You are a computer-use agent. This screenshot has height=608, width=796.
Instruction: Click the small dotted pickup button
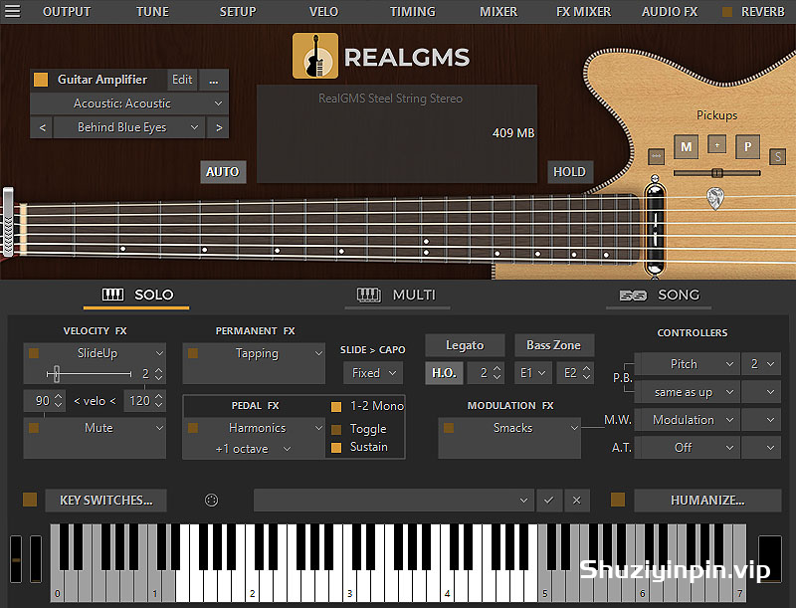[657, 156]
